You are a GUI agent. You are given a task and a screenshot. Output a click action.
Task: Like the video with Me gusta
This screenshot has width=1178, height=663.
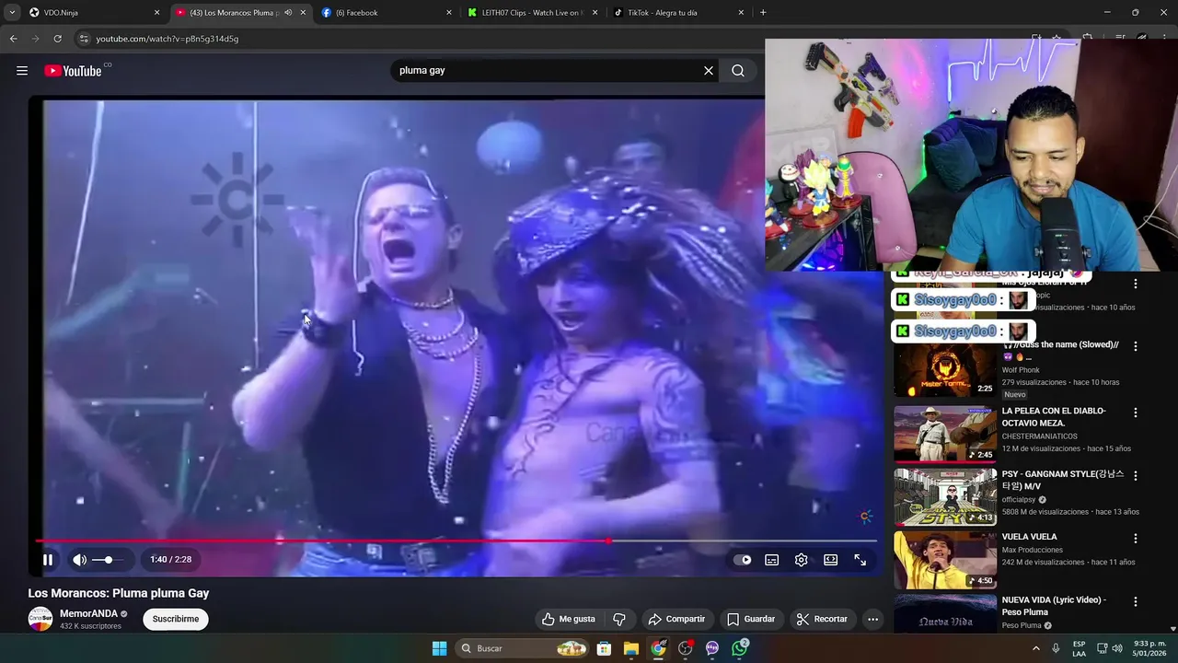569,619
